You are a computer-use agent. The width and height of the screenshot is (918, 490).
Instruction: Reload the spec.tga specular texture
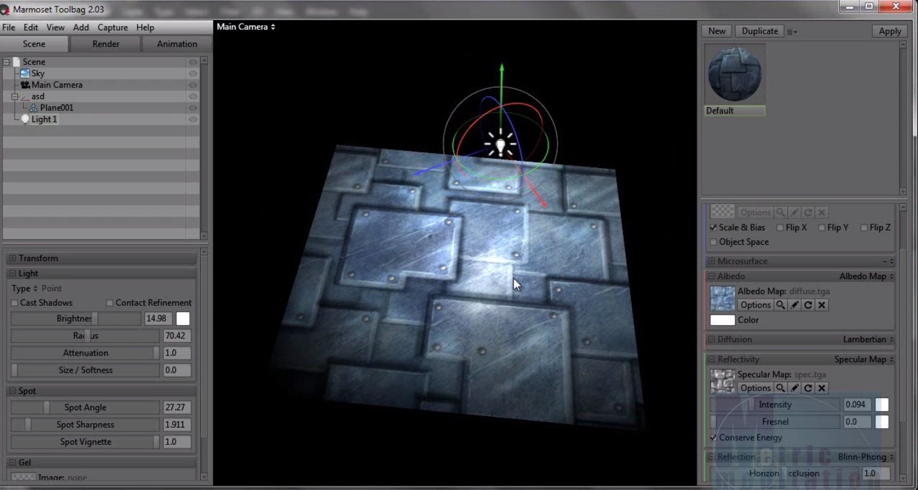[808, 388]
